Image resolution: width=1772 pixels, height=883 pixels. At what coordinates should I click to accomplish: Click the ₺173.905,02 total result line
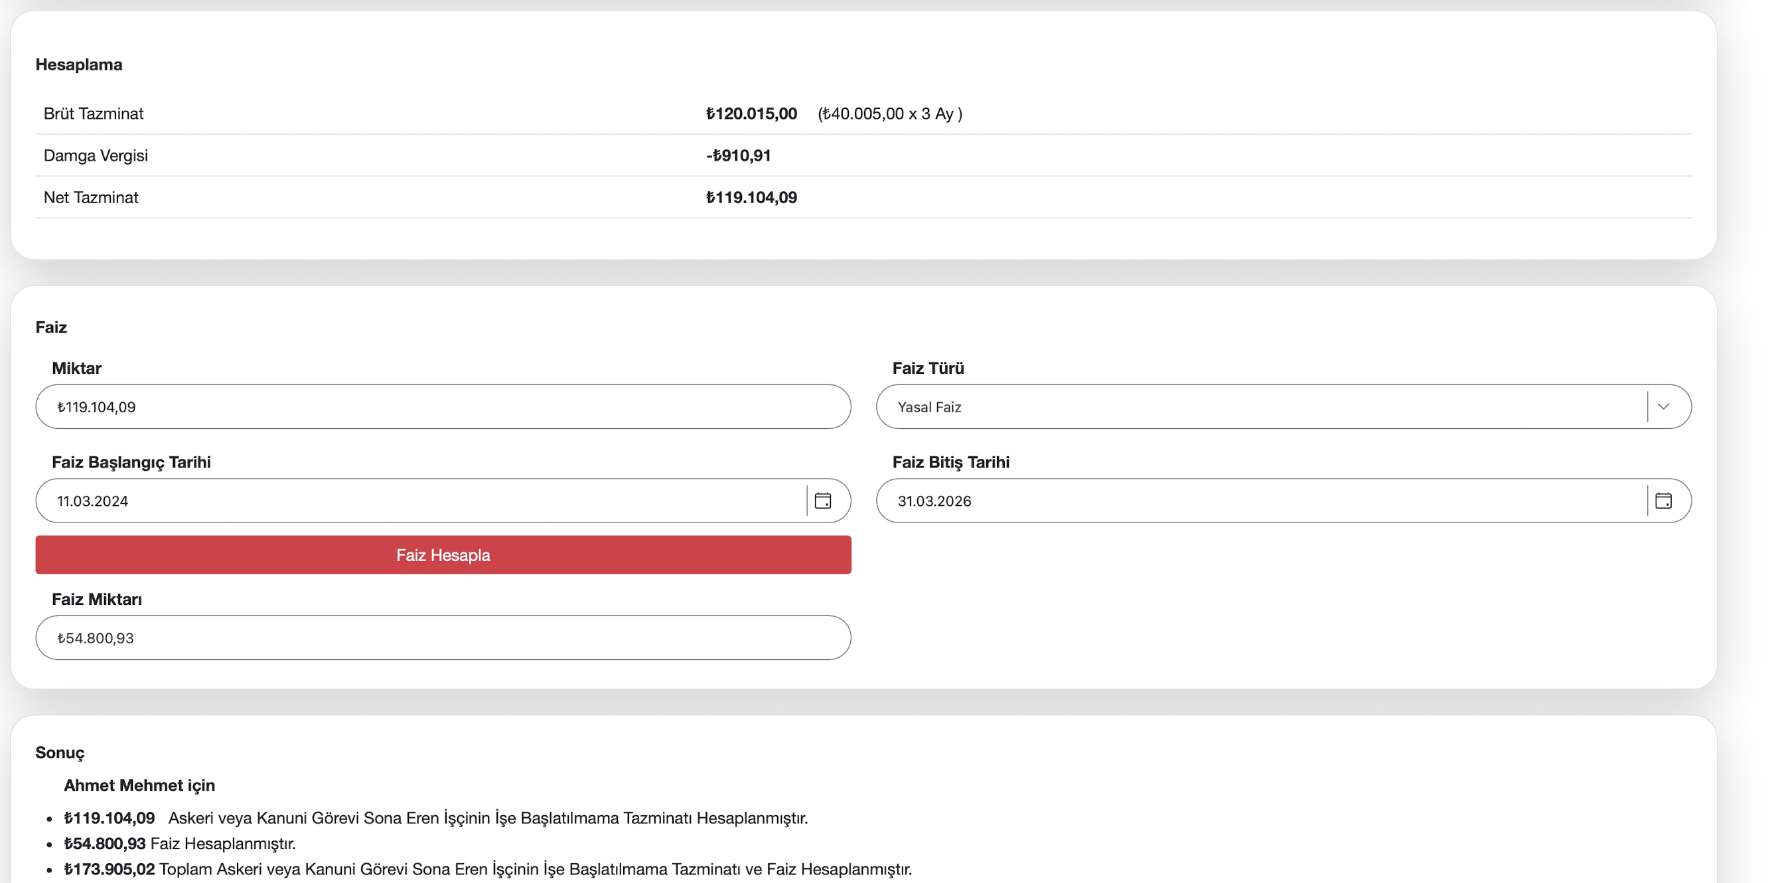pyautogui.click(x=487, y=868)
